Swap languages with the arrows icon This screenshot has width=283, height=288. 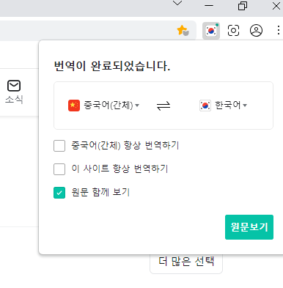(x=163, y=106)
